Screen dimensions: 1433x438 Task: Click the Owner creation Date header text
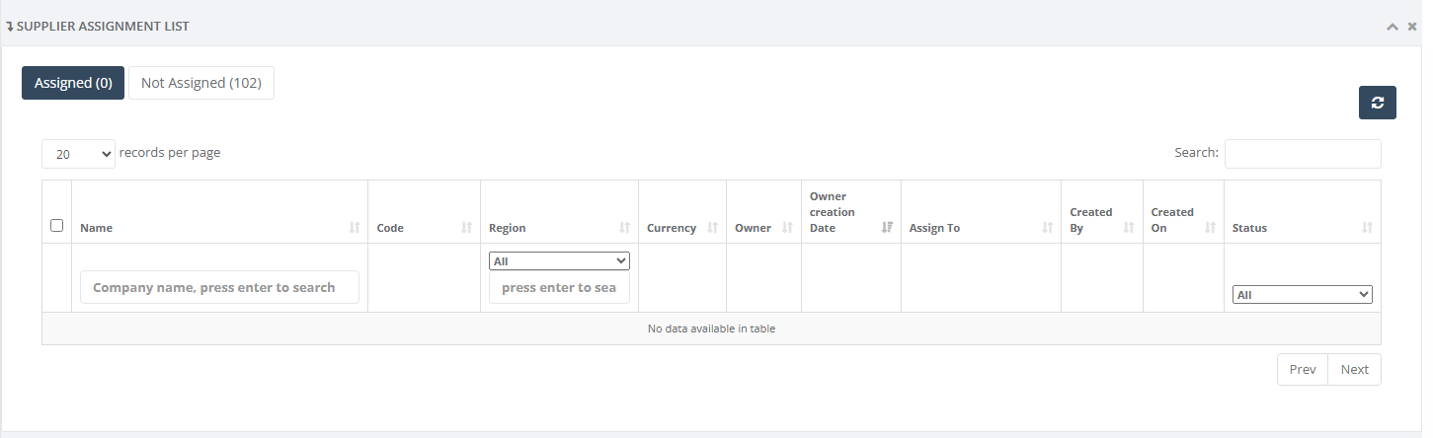point(832,212)
